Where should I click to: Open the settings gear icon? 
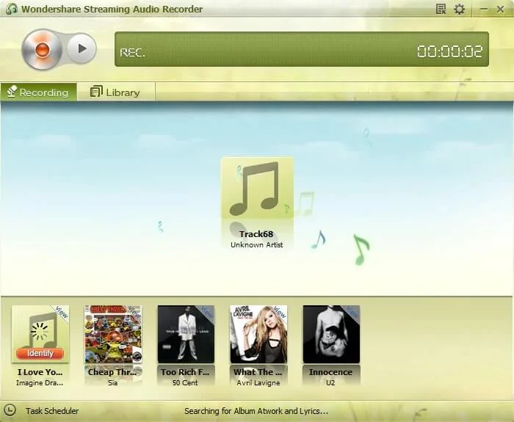(x=459, y=9)
